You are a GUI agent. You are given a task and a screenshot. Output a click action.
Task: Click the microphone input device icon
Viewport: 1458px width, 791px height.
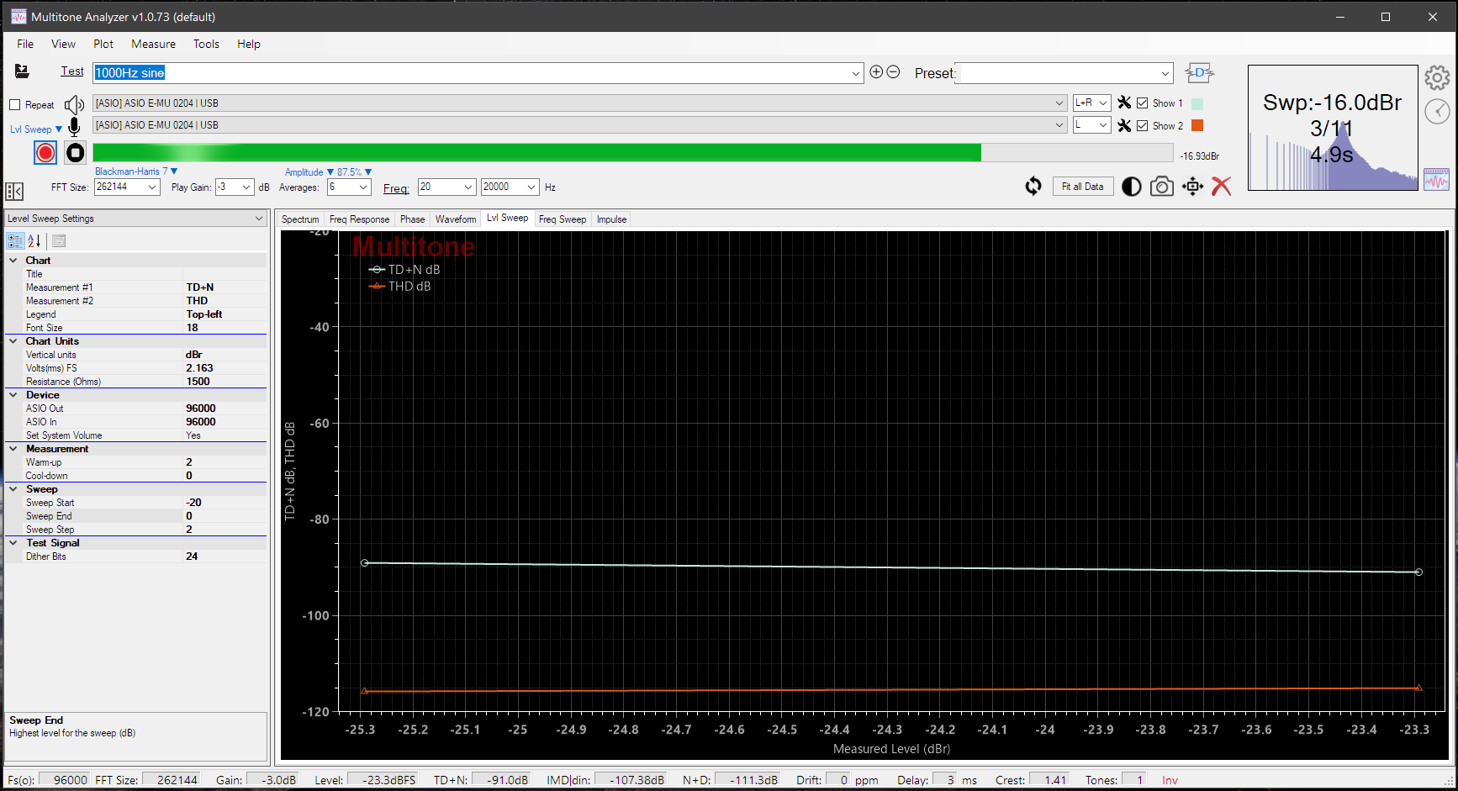point(74,127)
